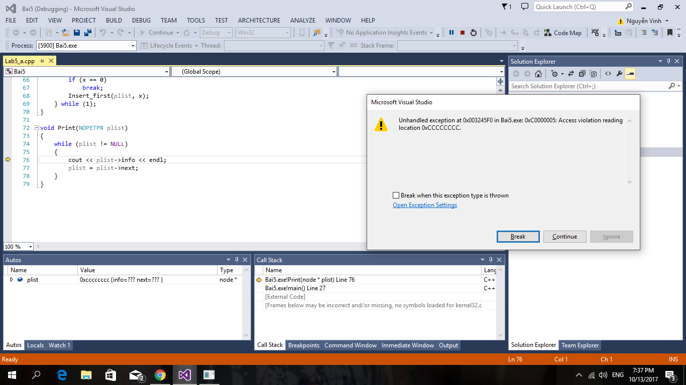
Task: Toggle pin on Lab5_a.cpp tab
Action: (x=42, y=61)
